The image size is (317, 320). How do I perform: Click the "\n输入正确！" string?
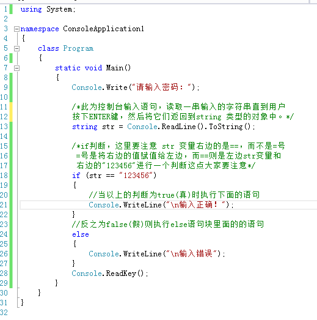[x=196, y=205]
